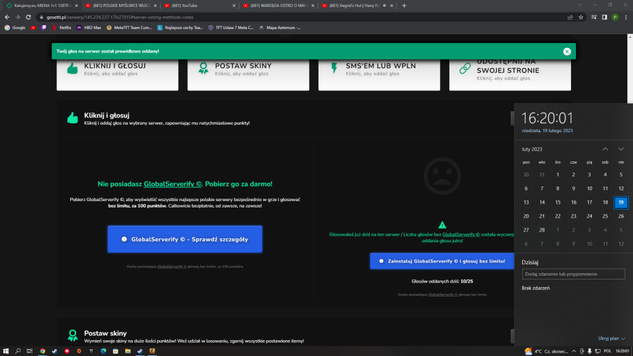Select day 28 in the calendar
The image size is (633, 356).
click(x=542, y=230)
